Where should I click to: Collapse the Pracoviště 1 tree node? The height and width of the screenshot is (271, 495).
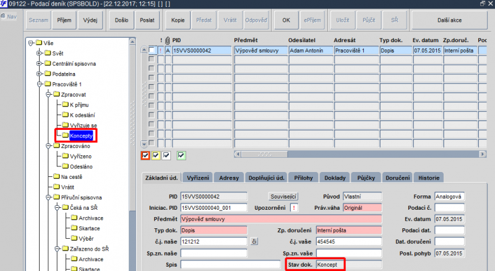click(39, 84)
